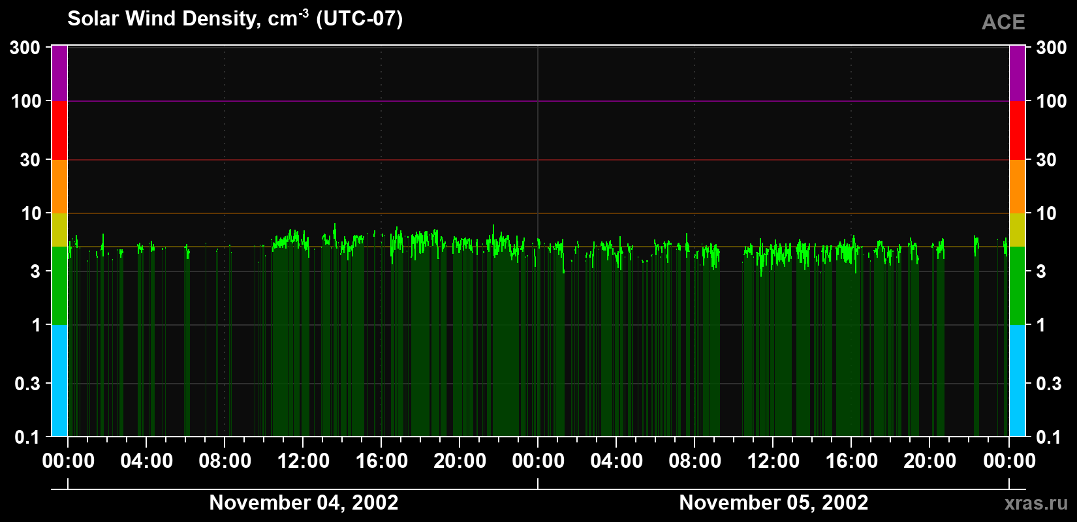1077x522 pixels.
Task: Click the 300 label on right axis
Action: pyautogui.click(x=1052, y=48)
